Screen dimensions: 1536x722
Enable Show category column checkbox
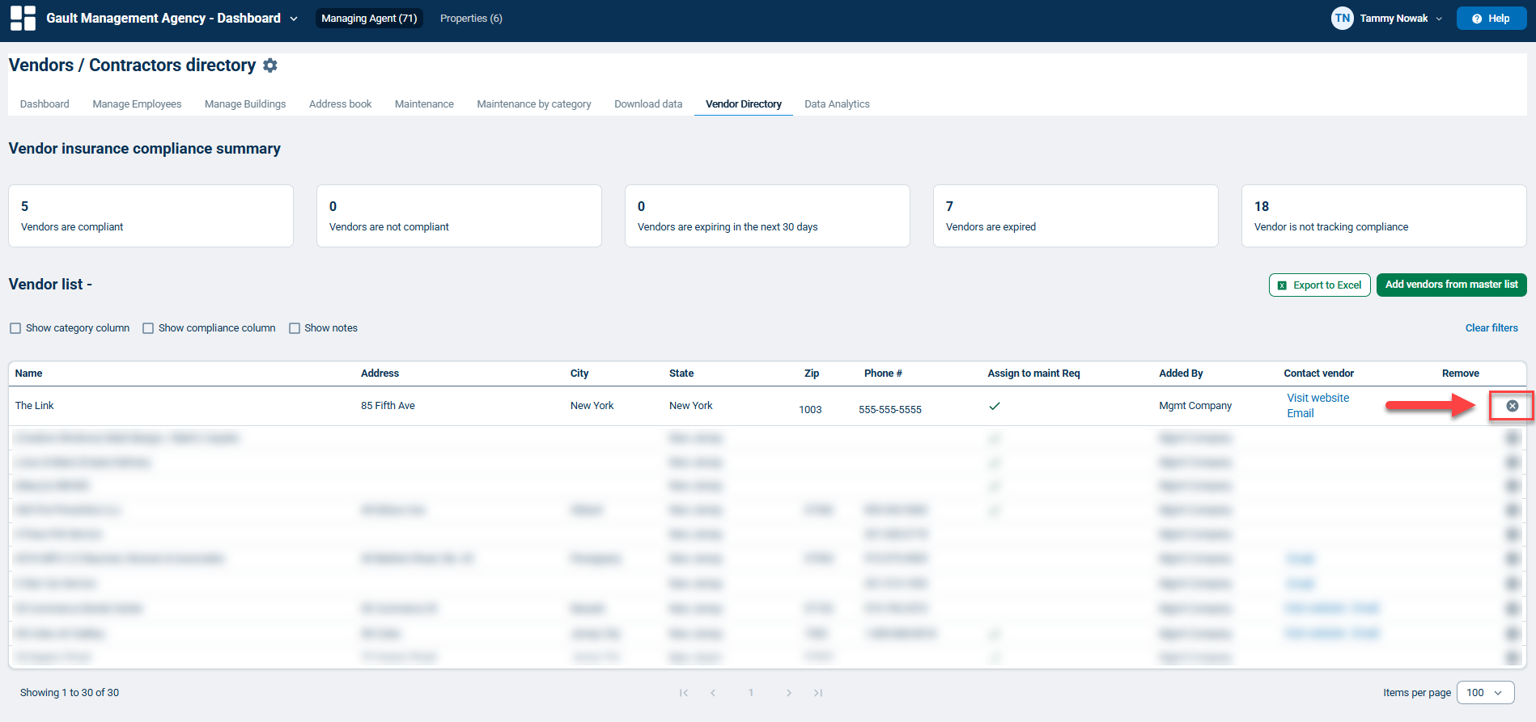(x=15, y=328)
